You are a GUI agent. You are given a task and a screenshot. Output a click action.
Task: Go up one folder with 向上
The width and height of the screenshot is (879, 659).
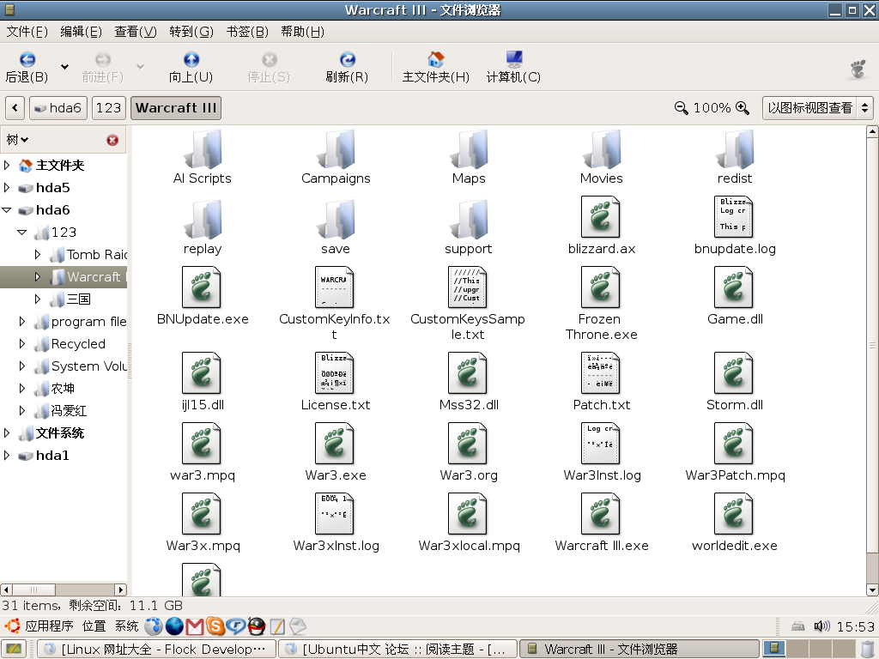pyautogui.click(x=191, y=67)
